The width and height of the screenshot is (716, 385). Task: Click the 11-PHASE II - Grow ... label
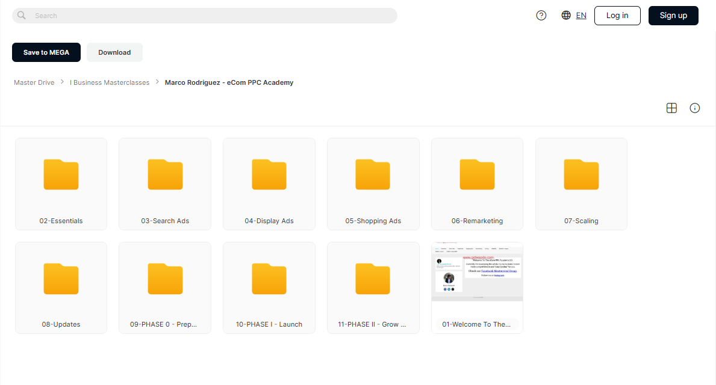coord(372,324)
